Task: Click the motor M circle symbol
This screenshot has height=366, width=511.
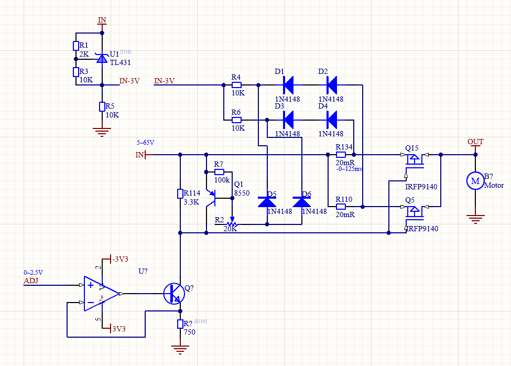Action: 475,181
